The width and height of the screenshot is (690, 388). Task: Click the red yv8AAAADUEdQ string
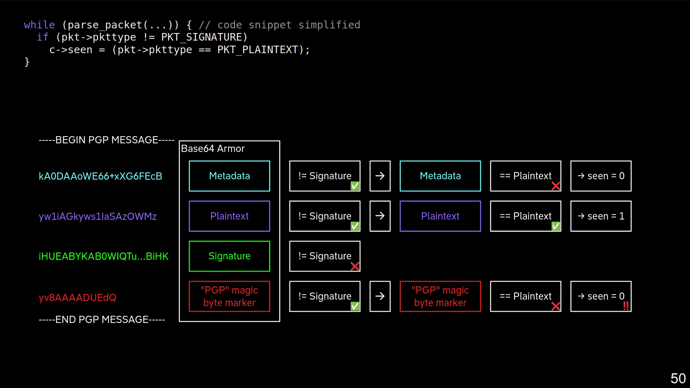[77, 298]
